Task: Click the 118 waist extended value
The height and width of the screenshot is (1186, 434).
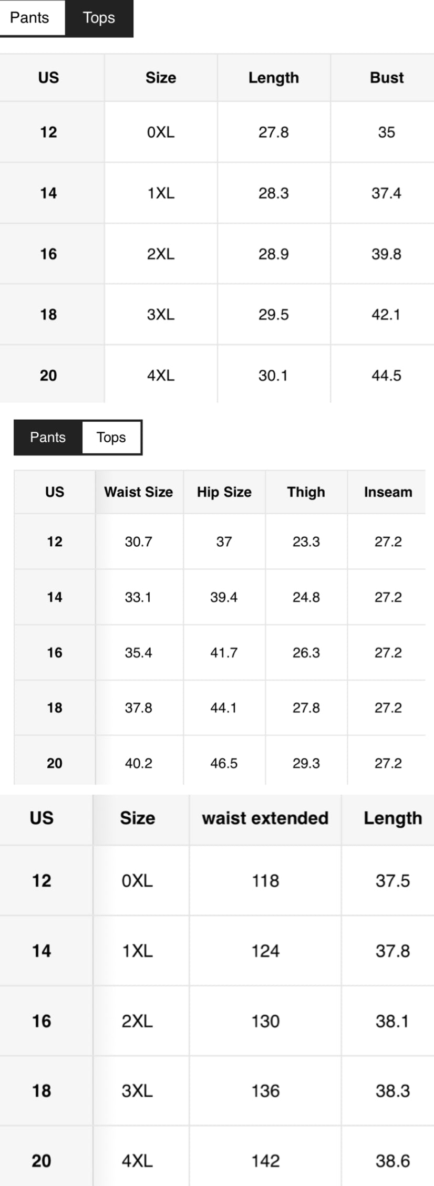Action: [265, 881]
